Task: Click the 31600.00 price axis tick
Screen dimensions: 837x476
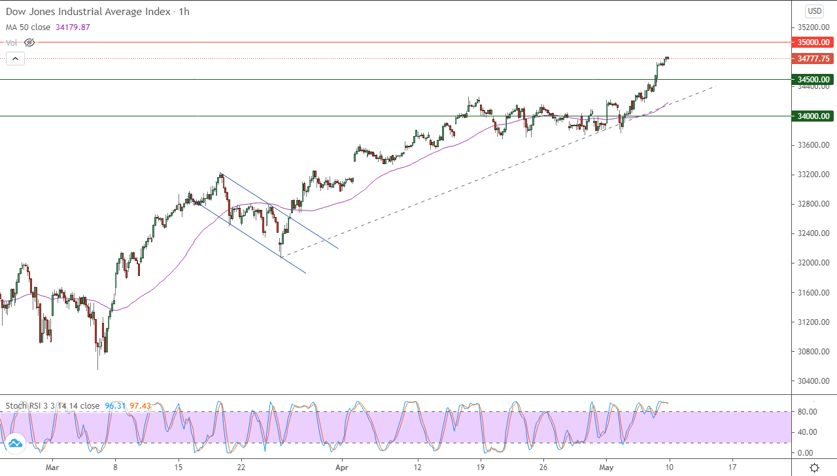Action: (813, 293)
